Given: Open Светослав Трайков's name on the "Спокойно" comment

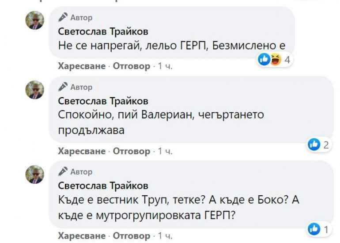Looking at the screenshot, I should pyautogui.click(x=103, y=101).
